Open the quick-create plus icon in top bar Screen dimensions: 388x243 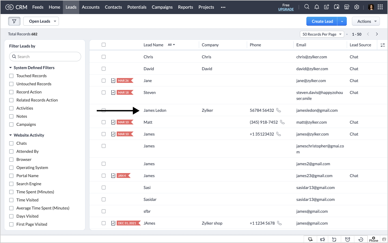327,7
